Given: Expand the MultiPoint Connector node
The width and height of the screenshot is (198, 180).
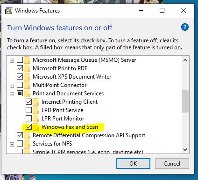Looking at the screenshot, I should coord(12,86).
